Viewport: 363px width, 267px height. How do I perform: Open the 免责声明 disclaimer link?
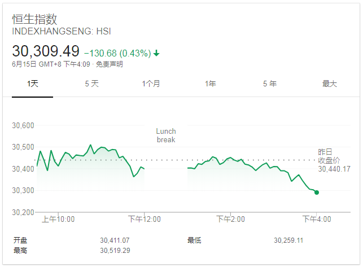[x=110, y=64]
